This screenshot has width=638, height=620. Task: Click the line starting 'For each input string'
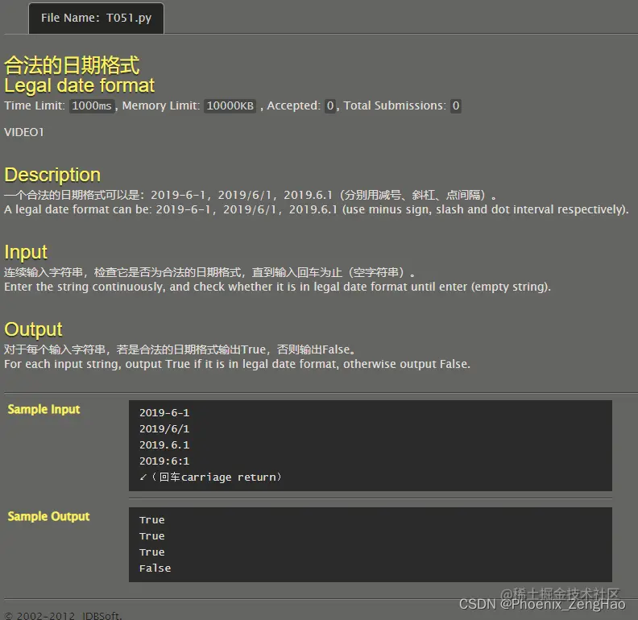237,364
